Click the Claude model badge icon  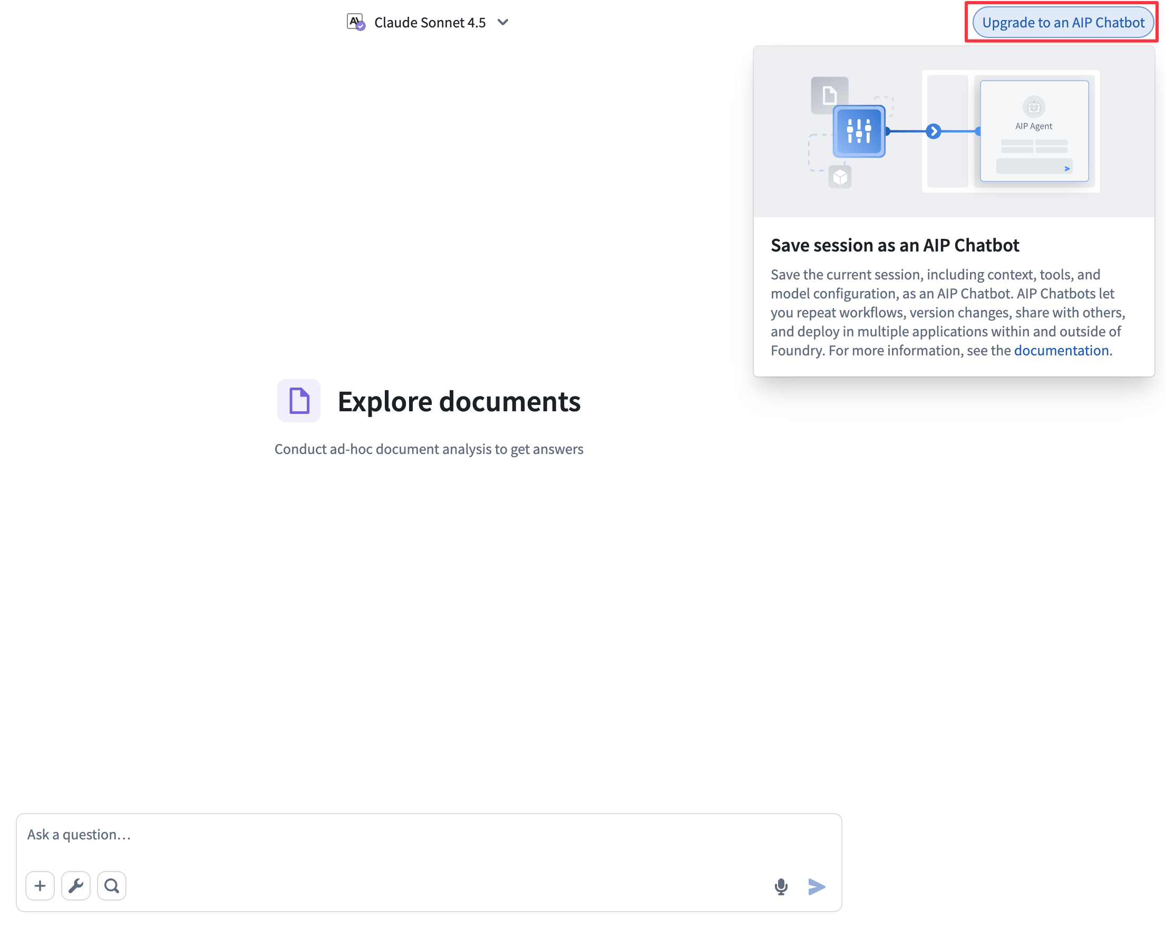[x=355, y=22]
